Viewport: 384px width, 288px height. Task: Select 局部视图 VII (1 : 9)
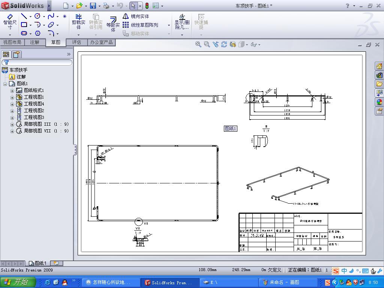42,131
